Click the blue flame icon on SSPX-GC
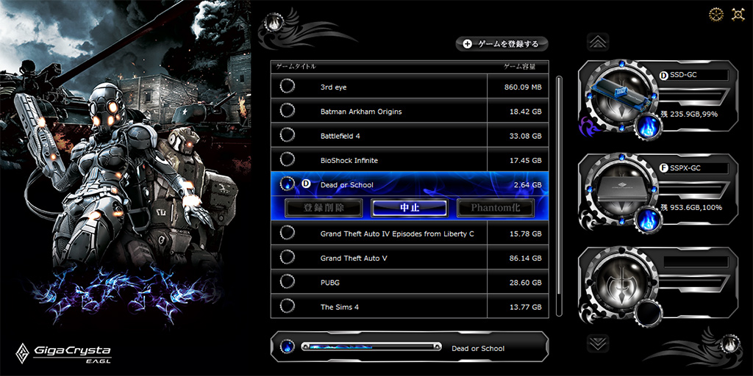Image resolution: width=753 pixels, height=376 pixels. [x=649, y=220]
